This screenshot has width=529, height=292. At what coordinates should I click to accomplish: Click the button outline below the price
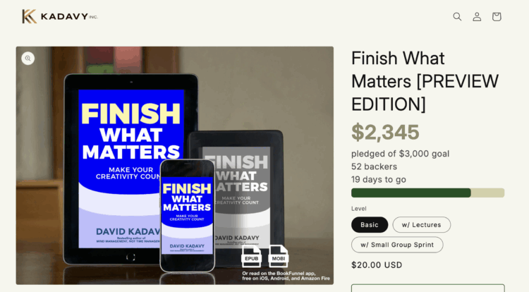(x=428, y=288)
